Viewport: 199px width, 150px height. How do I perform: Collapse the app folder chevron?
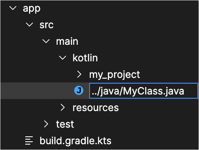click(13, 8)
